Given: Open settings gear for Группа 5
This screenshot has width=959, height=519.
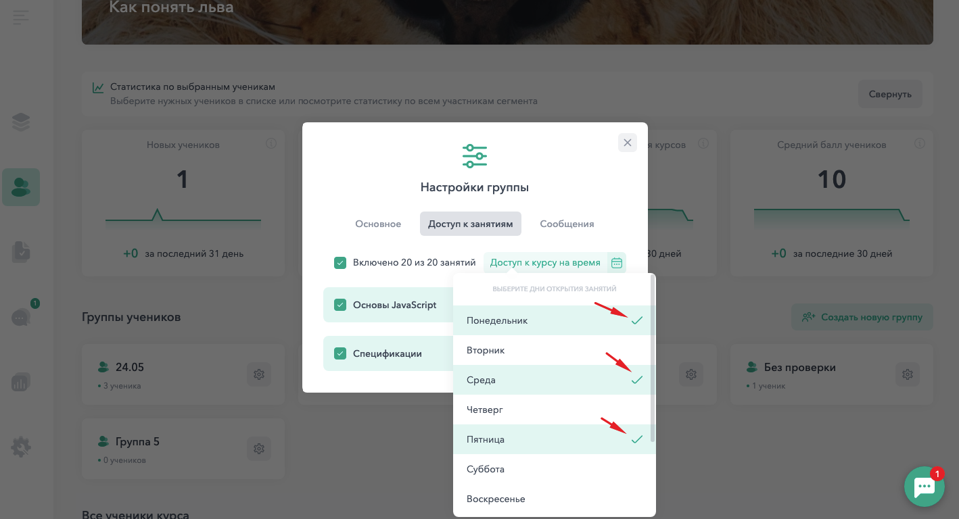Looking at the screenshot, I should [258, 449].
